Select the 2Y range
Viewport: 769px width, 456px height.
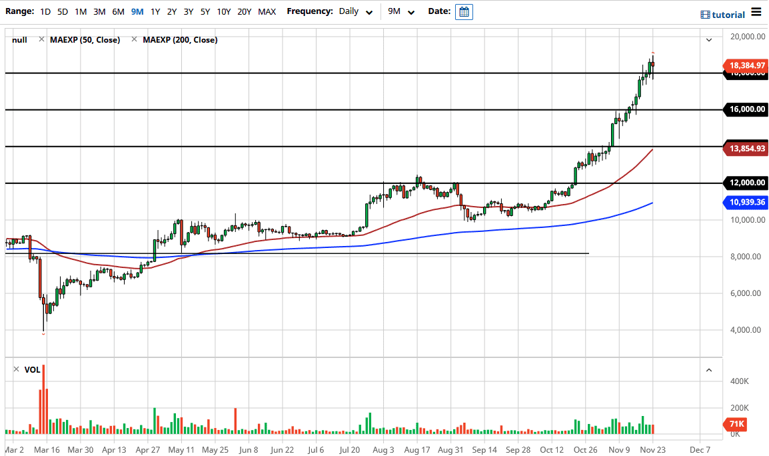tap(172, 11)
